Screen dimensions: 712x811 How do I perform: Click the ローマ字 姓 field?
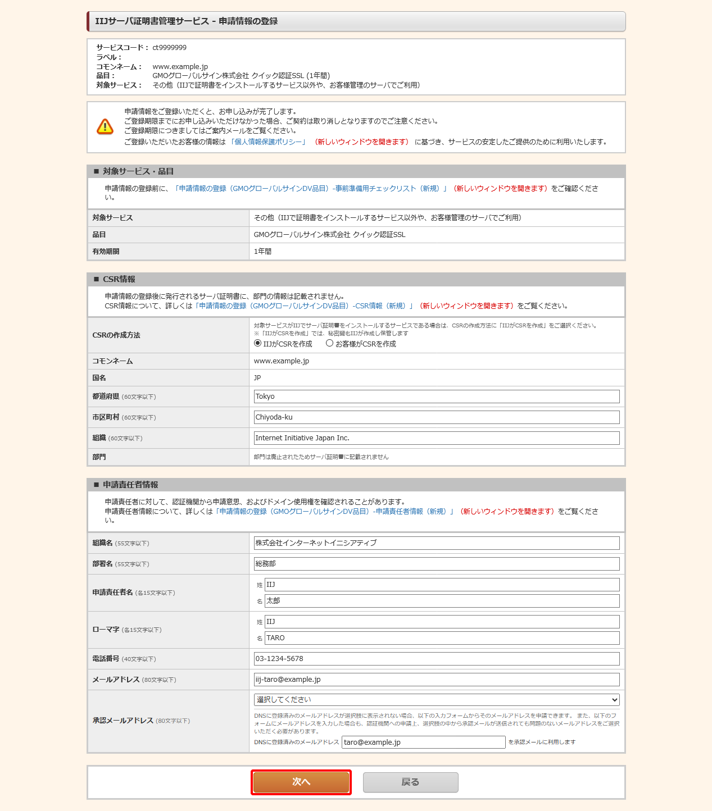(x=442, y=622)
